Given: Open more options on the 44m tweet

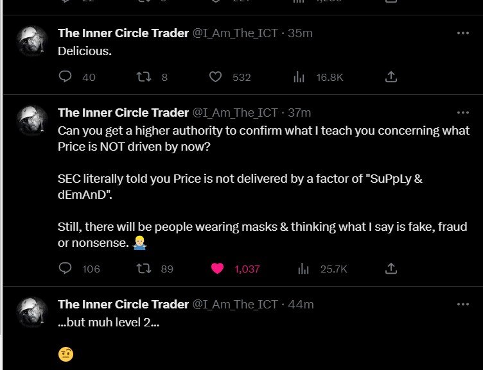Looking at the screenshot, I should click(x=462, y=304).
